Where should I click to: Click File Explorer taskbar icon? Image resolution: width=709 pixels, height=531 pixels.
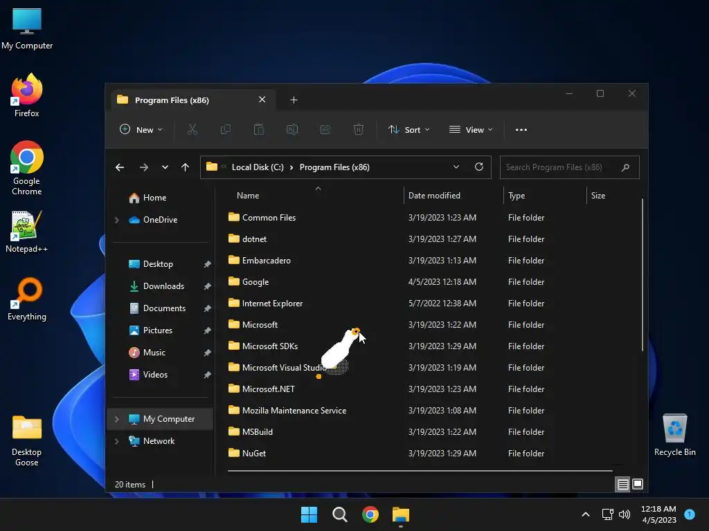click(401, 514)
